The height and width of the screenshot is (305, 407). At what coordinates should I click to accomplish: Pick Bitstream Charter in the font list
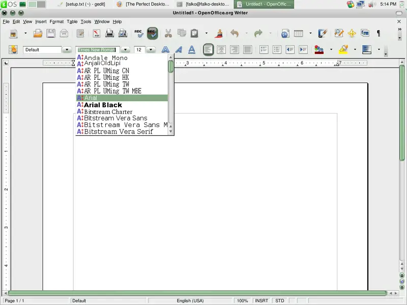tap(108, 112)
